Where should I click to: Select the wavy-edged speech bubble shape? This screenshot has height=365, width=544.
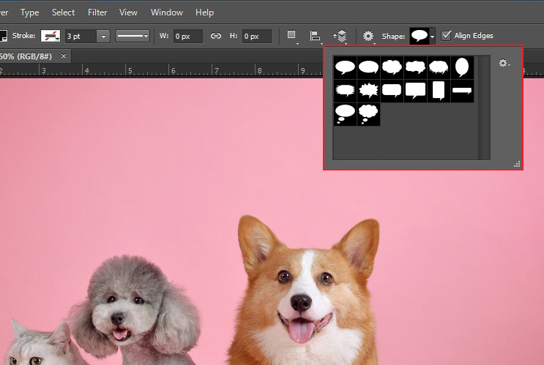[415, 67]
